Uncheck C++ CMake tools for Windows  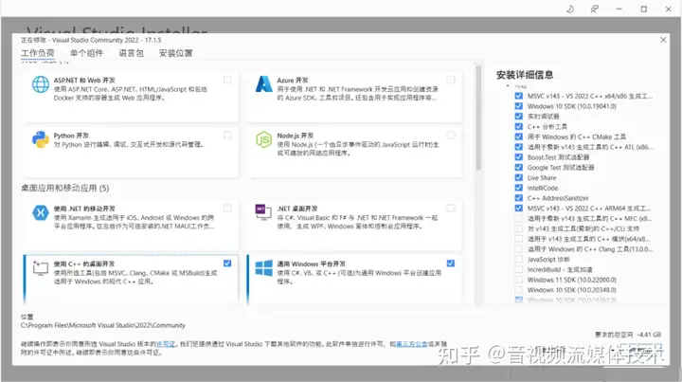518,136
